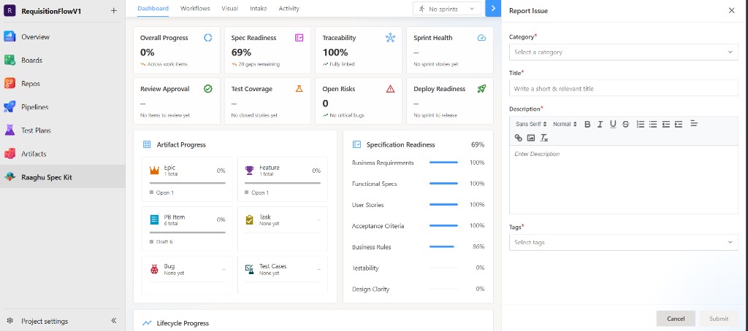Insert a bulleted list

tap(653, 124)
